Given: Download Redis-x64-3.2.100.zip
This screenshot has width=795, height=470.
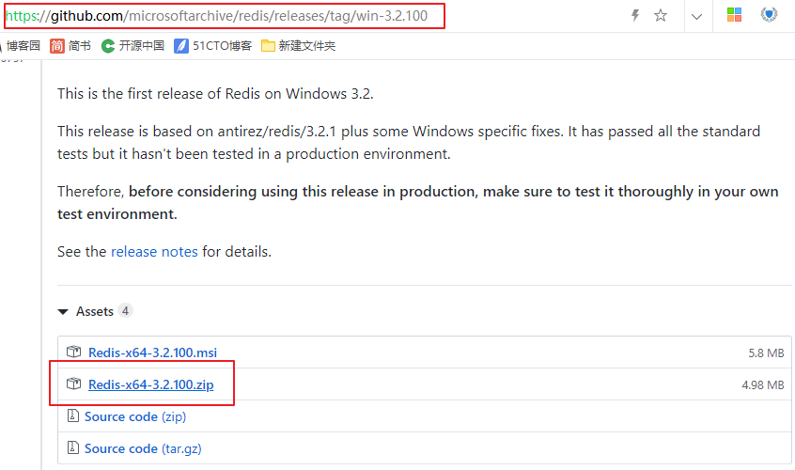Looking at the screenshot, I should click(x=151, y=384).
